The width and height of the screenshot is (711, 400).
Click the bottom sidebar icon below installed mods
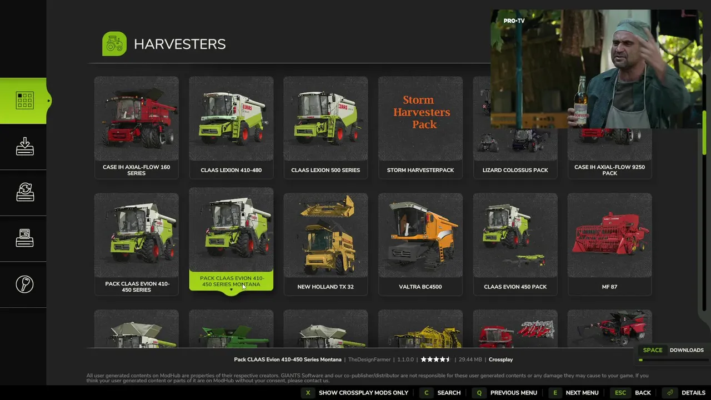pos(24,284)
